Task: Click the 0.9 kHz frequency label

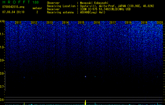Action: point(2,60)
